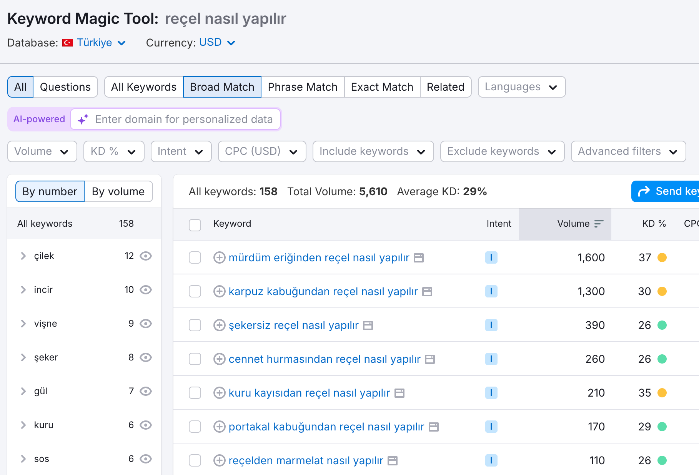Select the Questions tab
The width and height of the screenshot is (699, 475).
[x=65, y=87]
